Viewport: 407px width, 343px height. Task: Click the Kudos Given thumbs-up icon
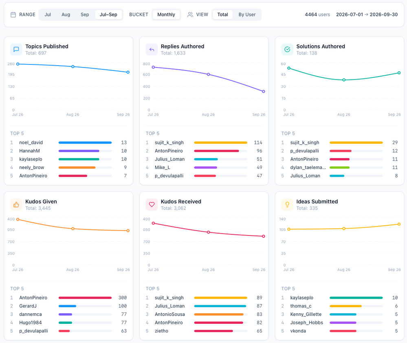click(x=16, y=204)
